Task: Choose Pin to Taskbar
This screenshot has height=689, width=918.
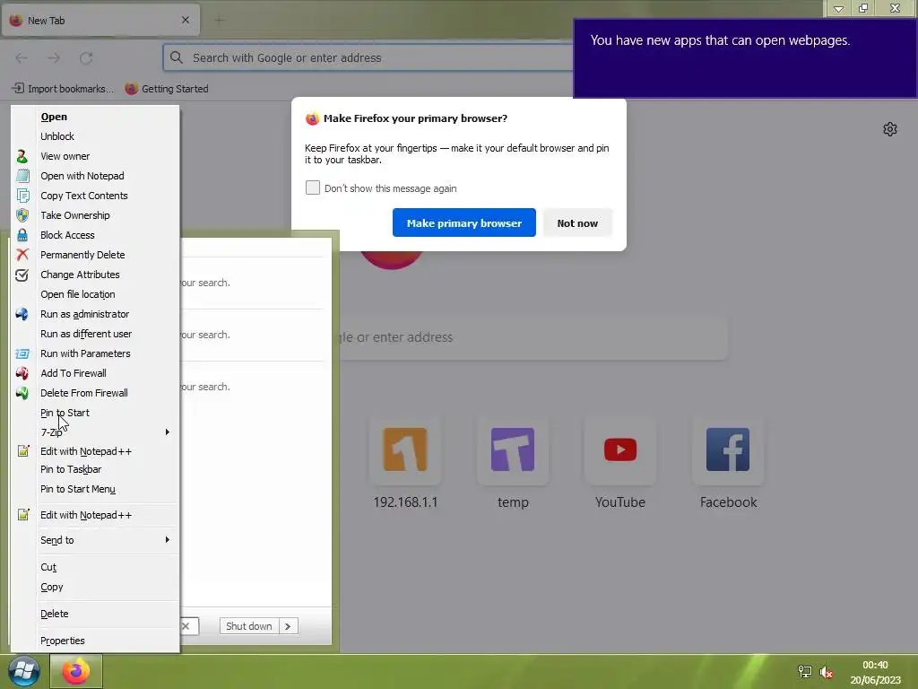Action: tap(71, 469)
